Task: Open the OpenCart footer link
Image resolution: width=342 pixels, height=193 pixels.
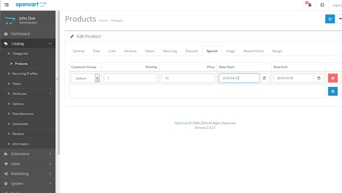Action: pyautogui.click(x=181, y=123)
